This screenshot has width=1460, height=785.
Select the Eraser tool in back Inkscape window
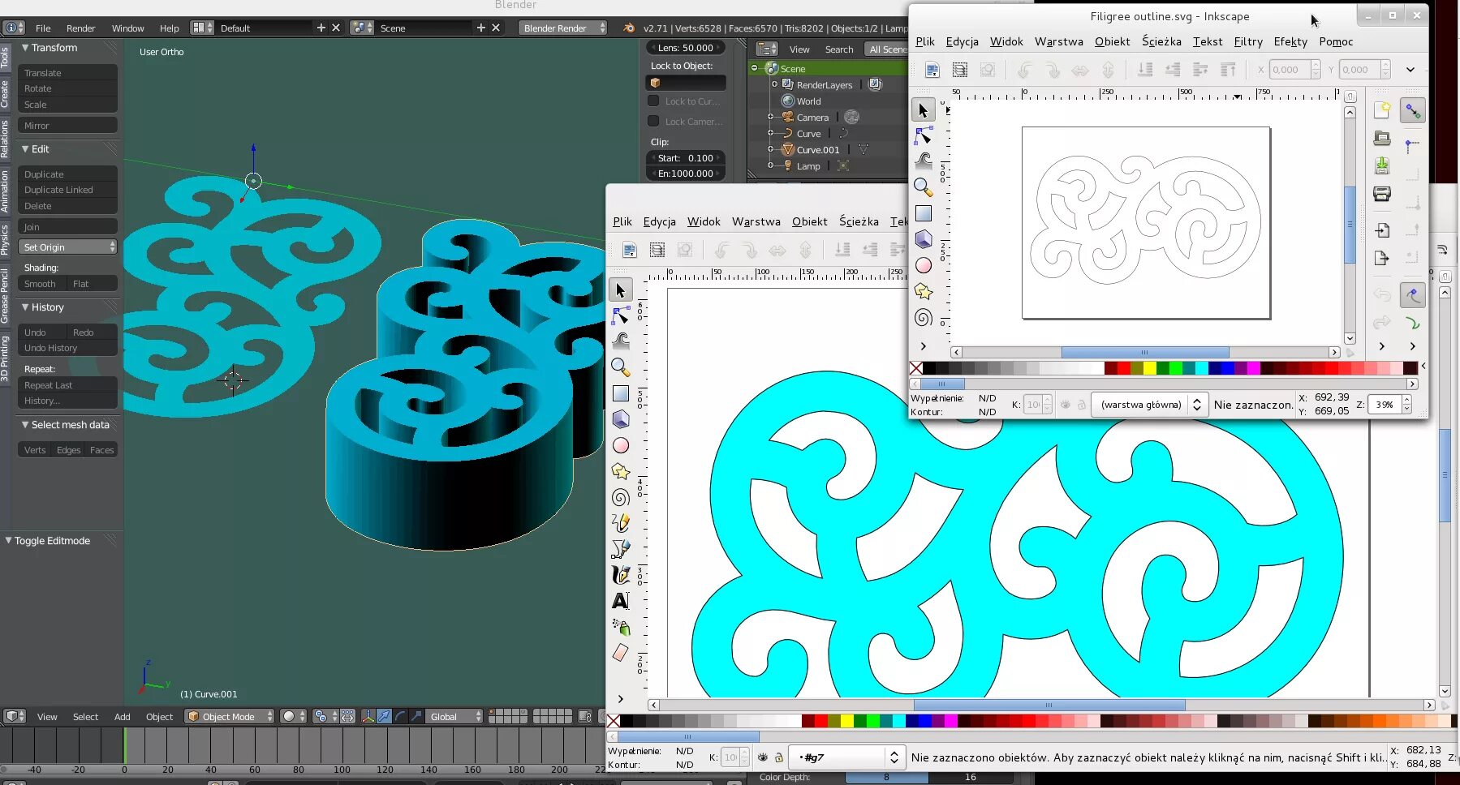coord(621,653)
